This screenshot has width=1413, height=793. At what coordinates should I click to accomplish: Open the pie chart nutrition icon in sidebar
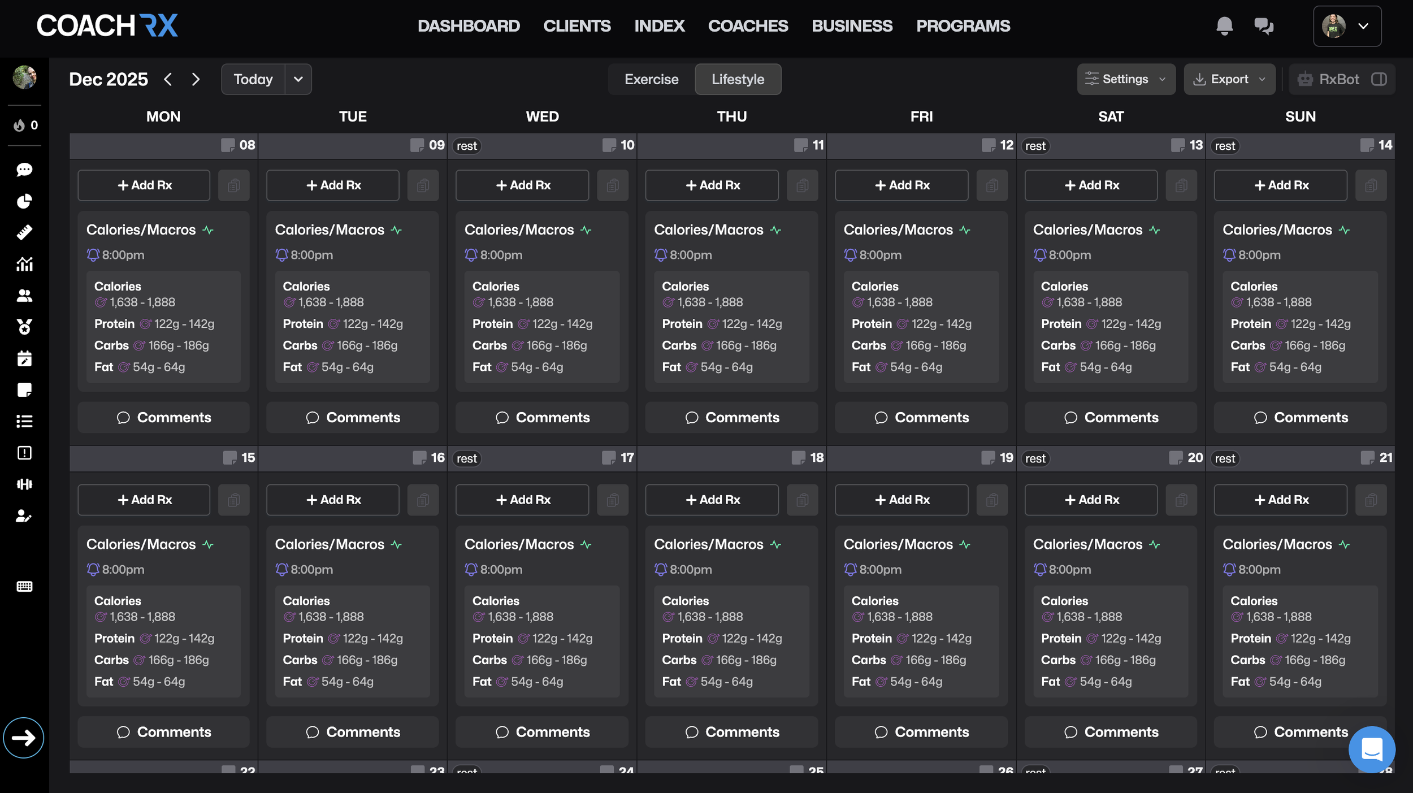[x=24, y=202]
